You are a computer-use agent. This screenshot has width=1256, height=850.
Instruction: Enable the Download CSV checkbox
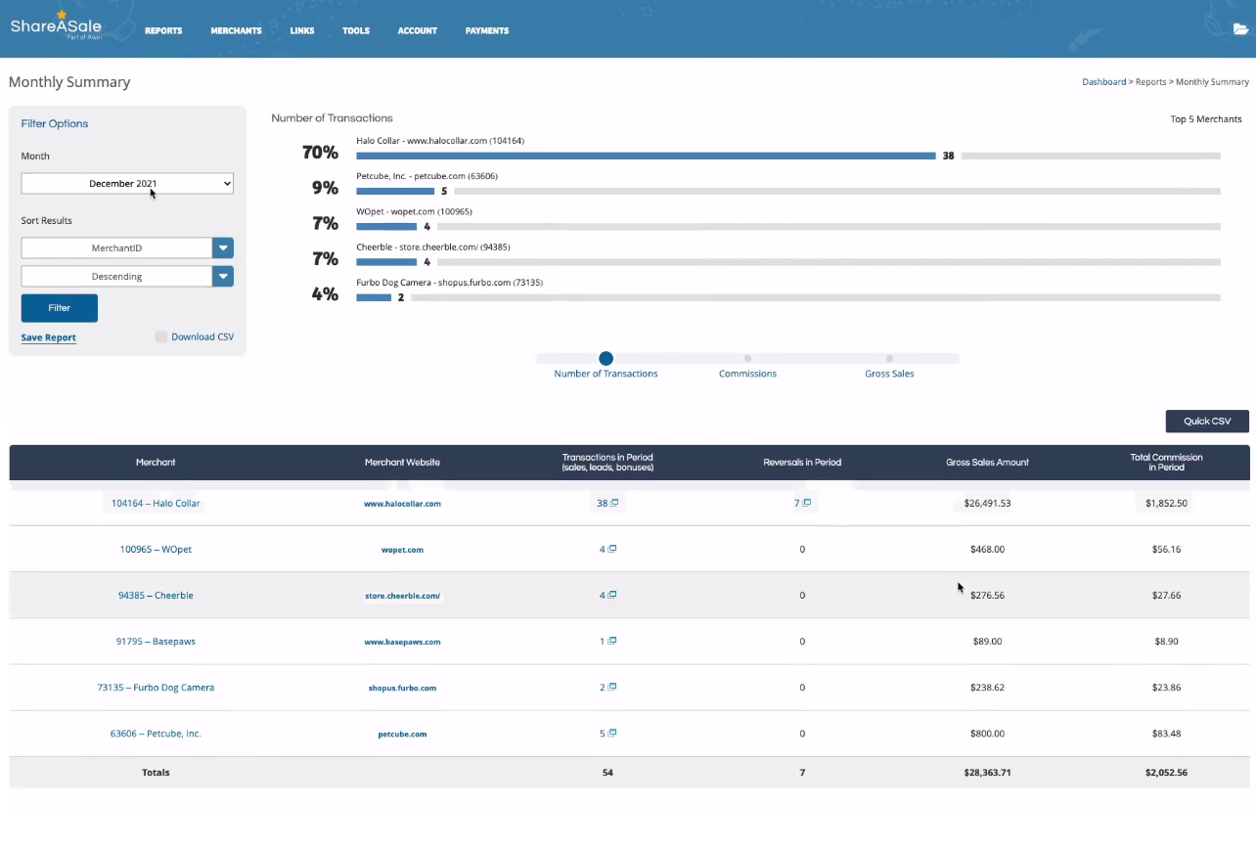160,336
